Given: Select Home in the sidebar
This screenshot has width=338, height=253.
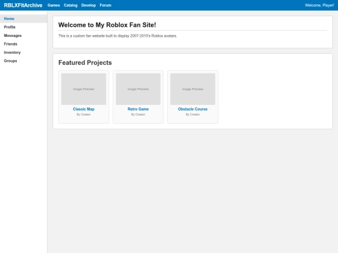Looking at the screenshot, I should [x=24, y=19].
